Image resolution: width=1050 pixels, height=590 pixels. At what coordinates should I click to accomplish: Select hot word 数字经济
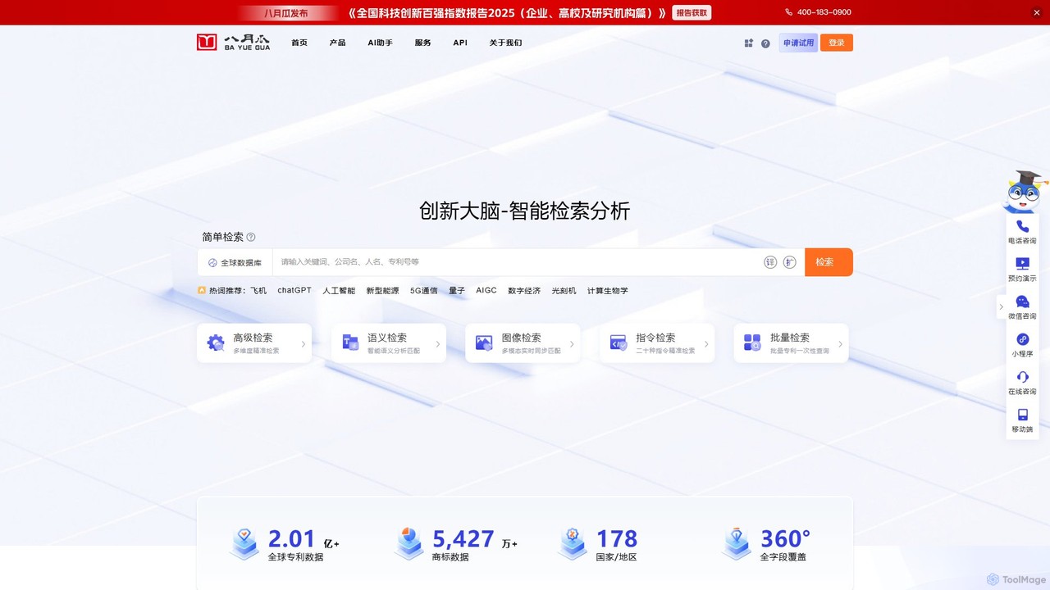pyautogui.click(x=524, y=290)
